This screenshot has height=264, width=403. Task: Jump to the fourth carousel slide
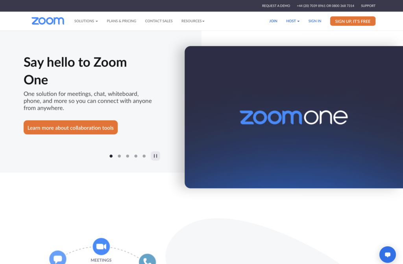pyautogui.click(x=136, y=156)
